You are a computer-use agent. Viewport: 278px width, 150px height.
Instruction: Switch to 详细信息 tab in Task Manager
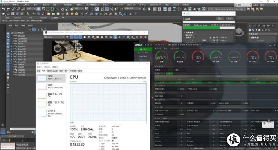click(x=73, y=71)
